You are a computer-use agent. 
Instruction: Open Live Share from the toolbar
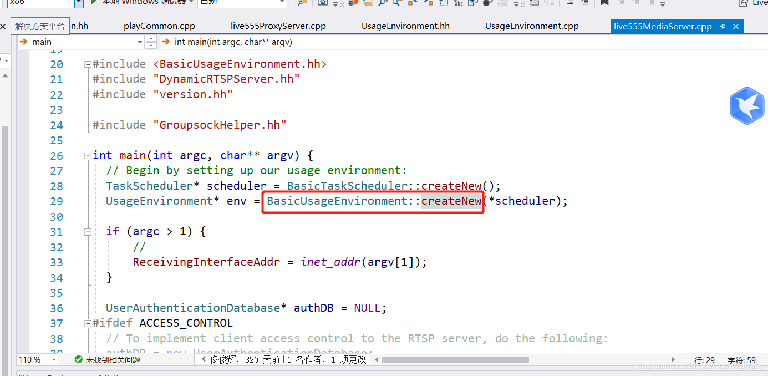pos(753,3)
